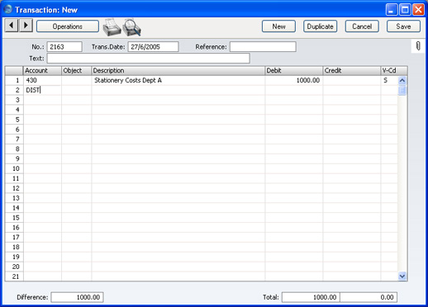Click the printer icon

click(112, 27)
